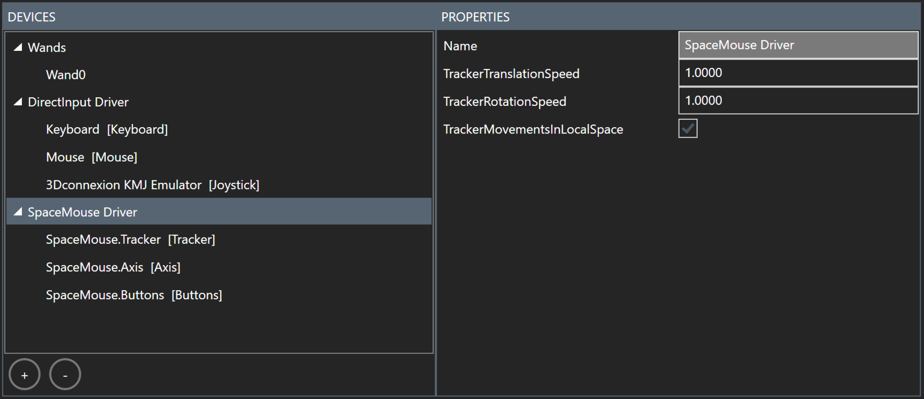924x399 pixels.
Task: Click the TrackerMovementsInLocalSpace label
Action: (533, 129)
